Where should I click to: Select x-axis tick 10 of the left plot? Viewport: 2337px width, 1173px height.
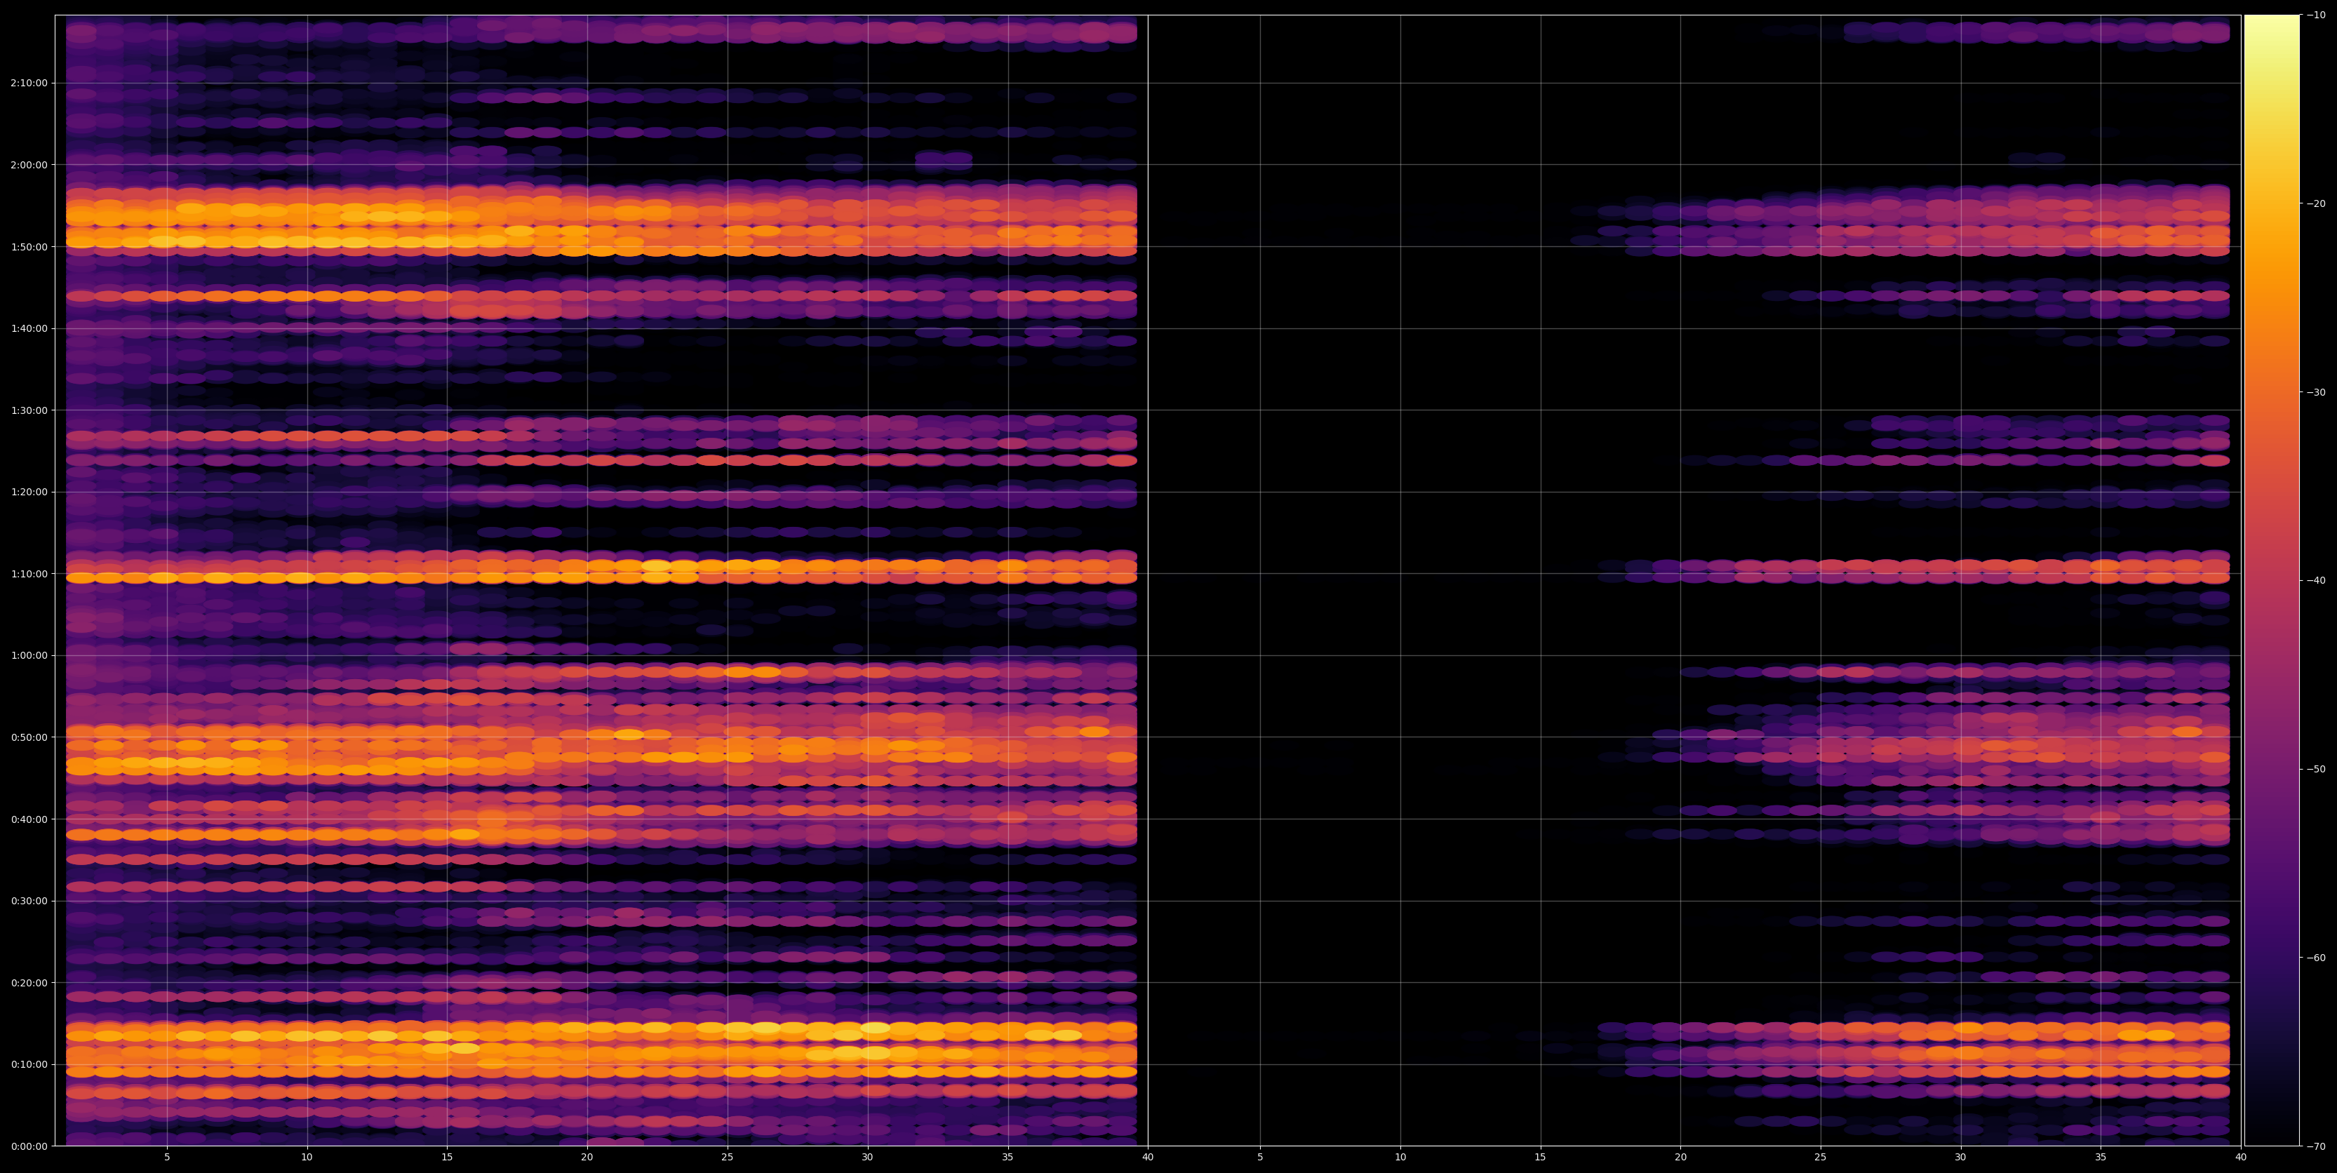[x=307, y=1158]
